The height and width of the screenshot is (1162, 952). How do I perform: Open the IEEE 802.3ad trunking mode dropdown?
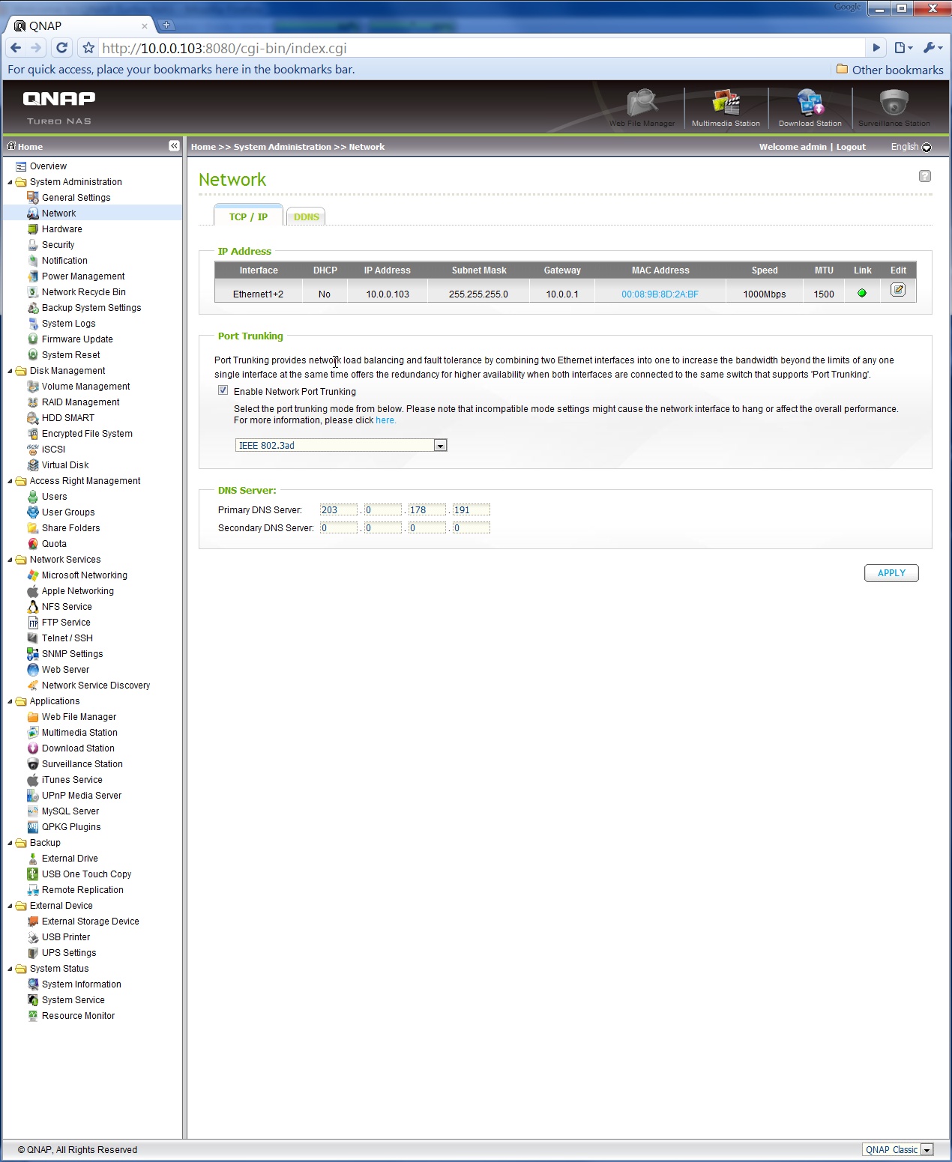pyautogui.click(x=440, y=446)
